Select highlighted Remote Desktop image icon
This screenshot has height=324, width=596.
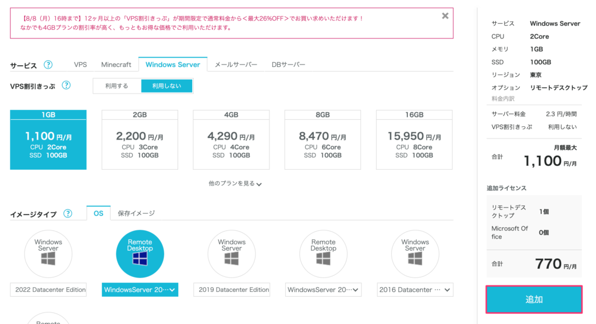click(x=140, y=254)
